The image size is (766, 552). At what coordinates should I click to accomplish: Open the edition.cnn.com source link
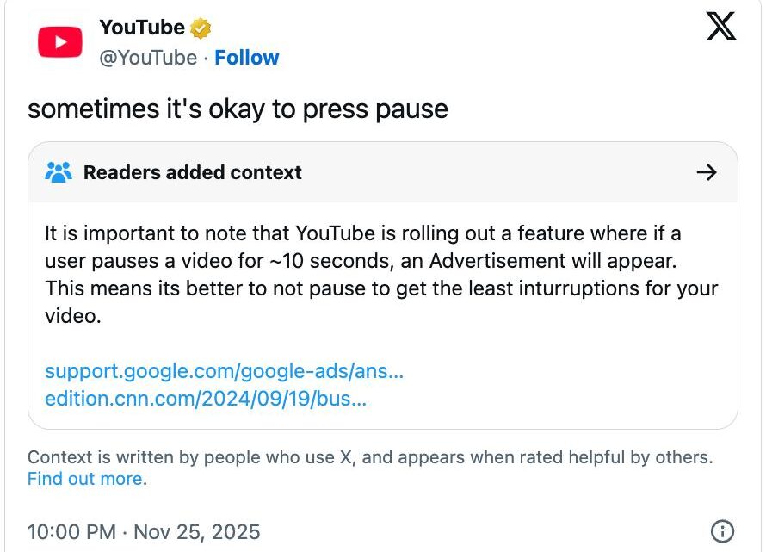(206, 400)
